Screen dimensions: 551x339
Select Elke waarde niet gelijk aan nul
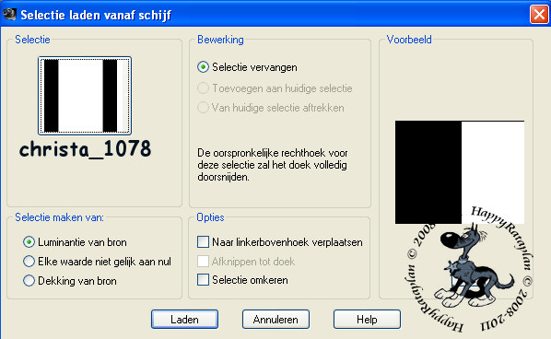point(29,262)
